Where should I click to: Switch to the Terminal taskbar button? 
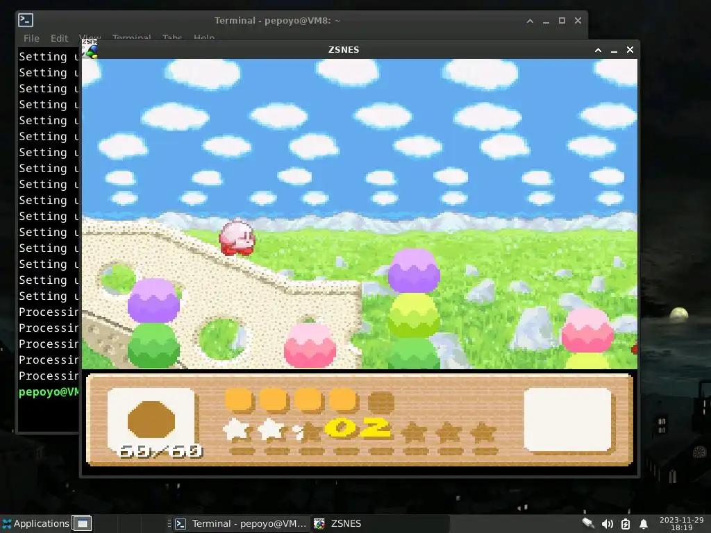(x=240, y=523)
